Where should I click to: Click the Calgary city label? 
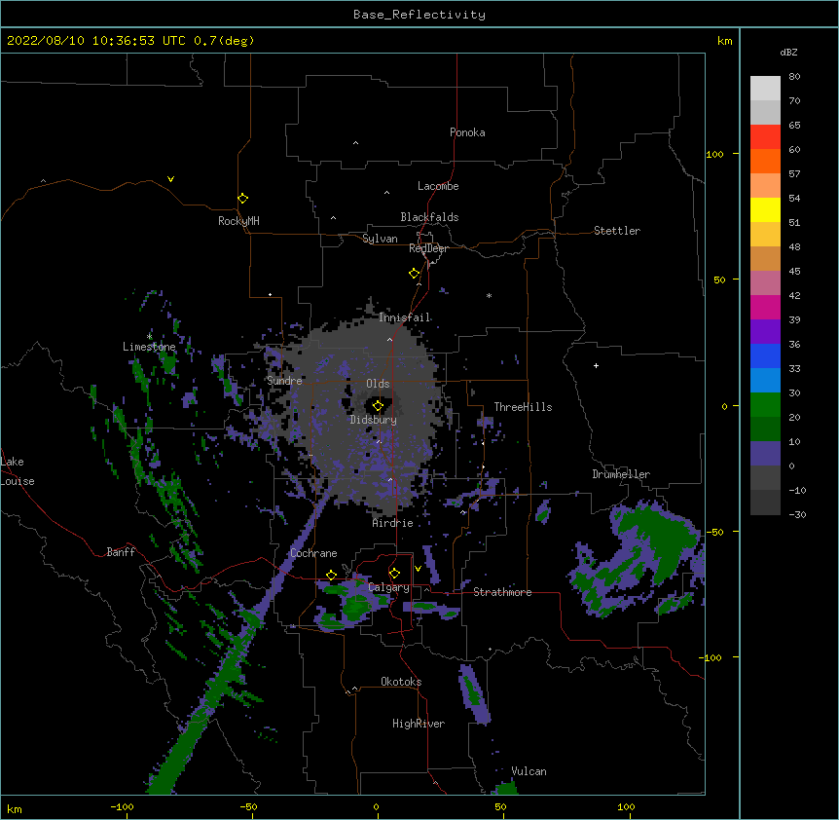coord(388,587)
